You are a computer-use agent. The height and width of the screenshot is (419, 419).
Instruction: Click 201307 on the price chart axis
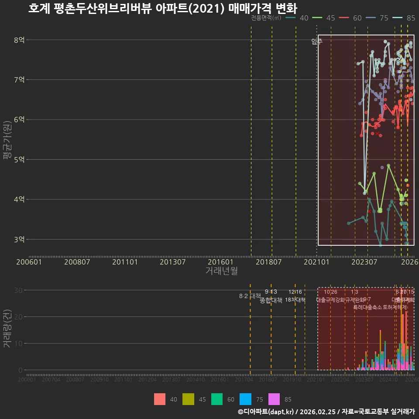(x=173, y=262)
